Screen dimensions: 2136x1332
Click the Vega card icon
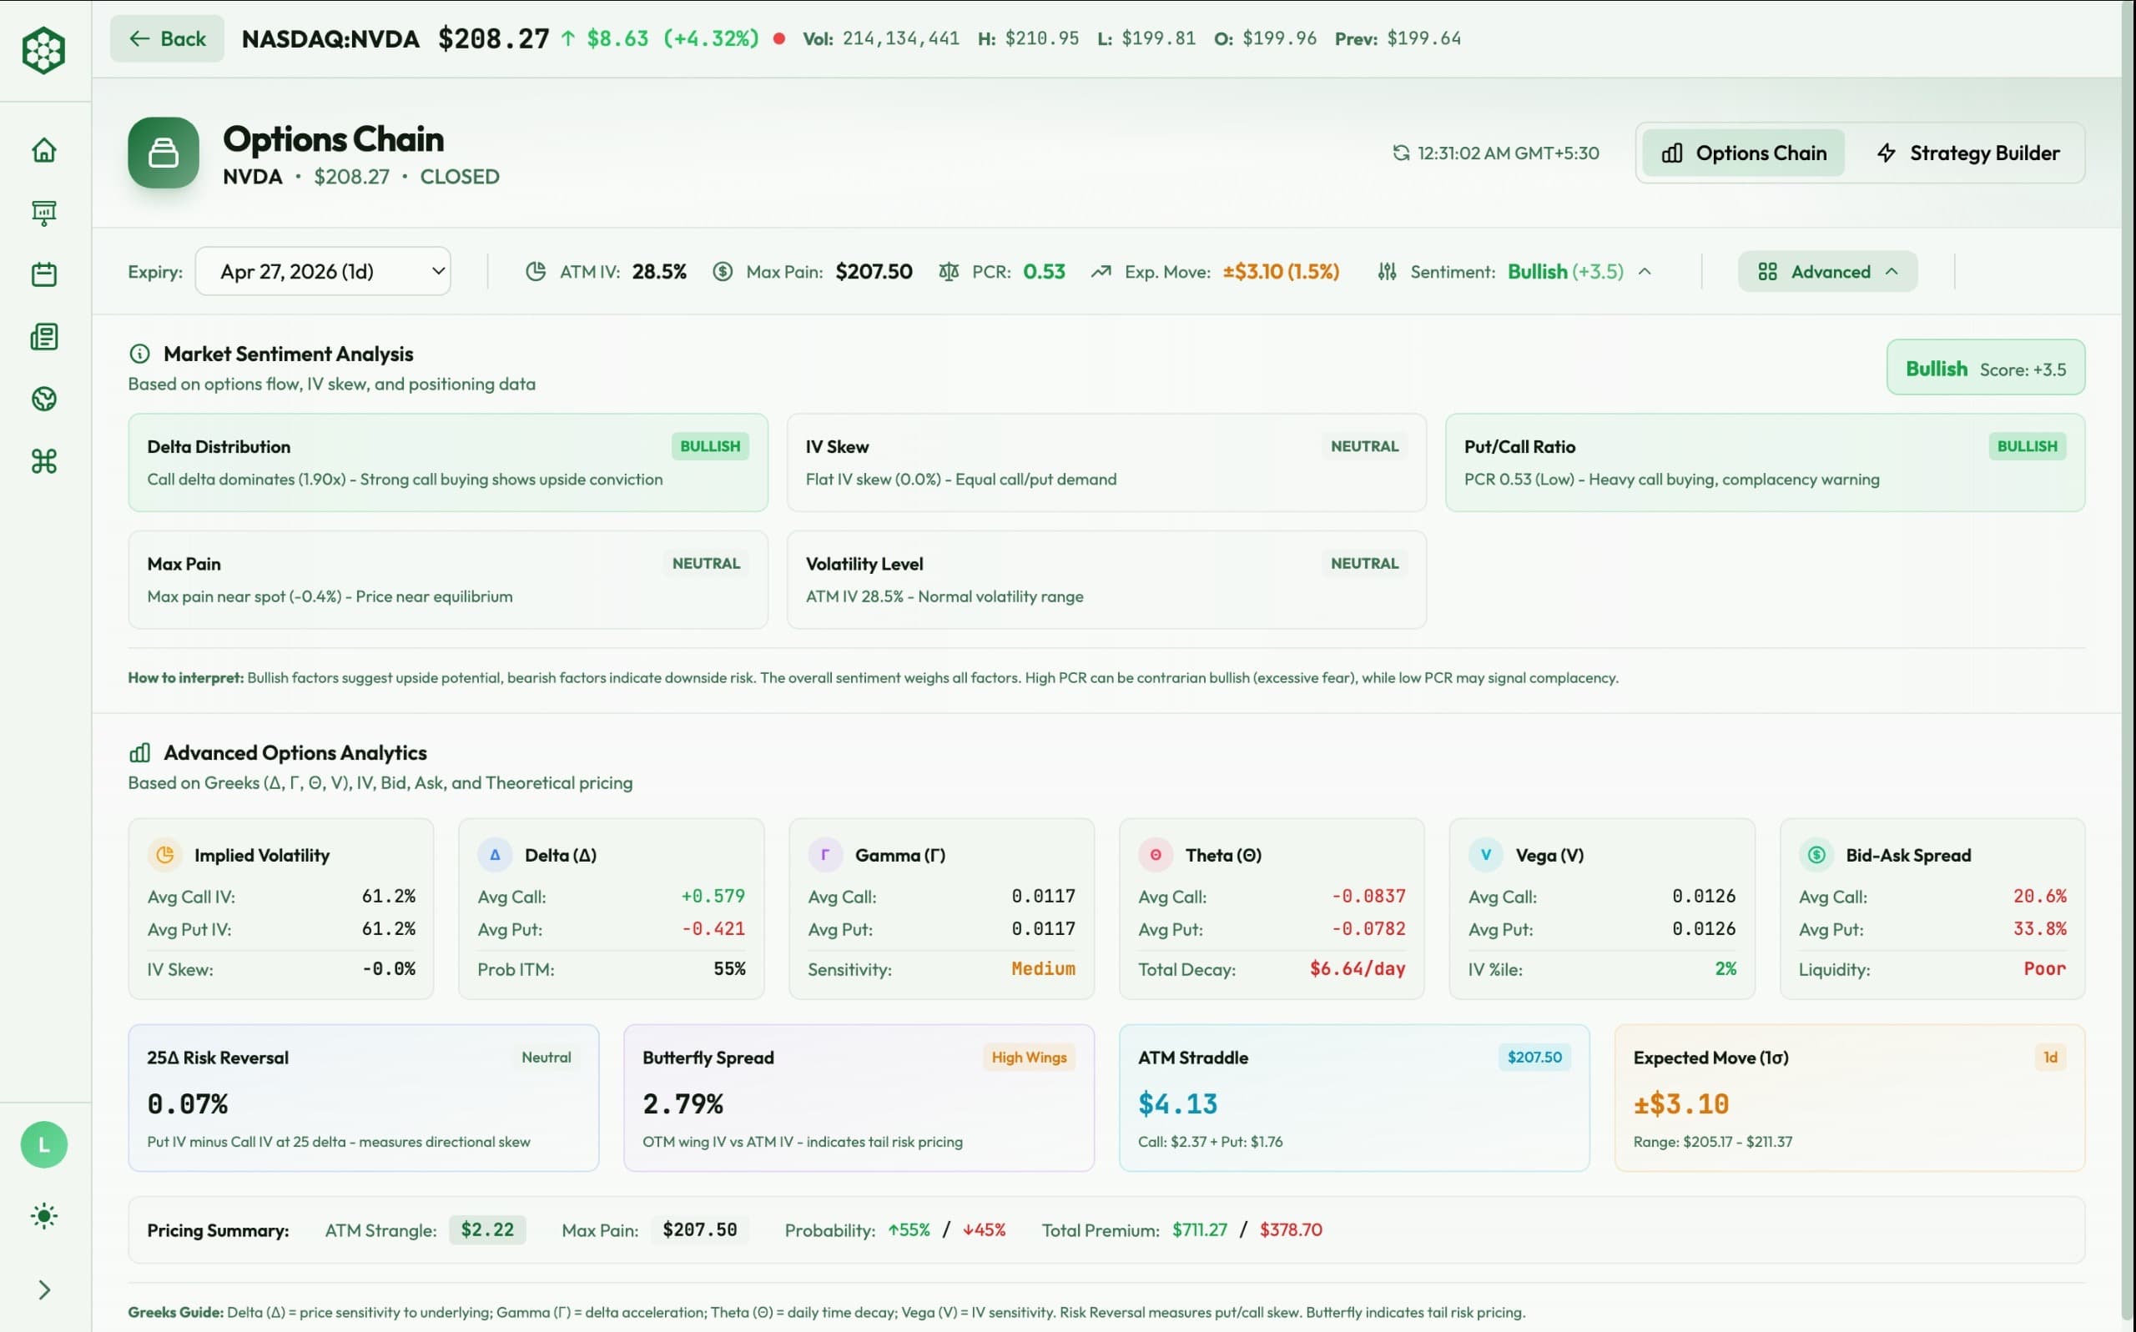(1486, 855)
